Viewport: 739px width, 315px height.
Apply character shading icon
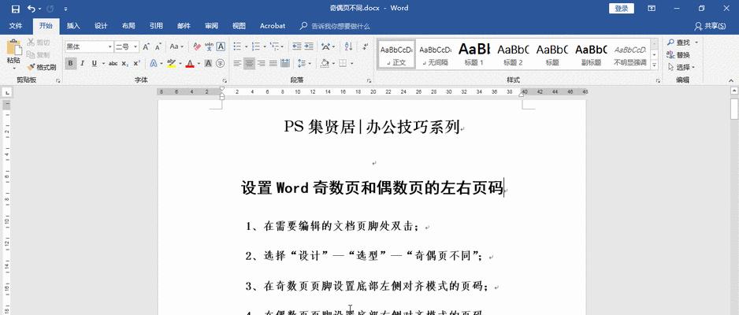click(x=208, y=63)
